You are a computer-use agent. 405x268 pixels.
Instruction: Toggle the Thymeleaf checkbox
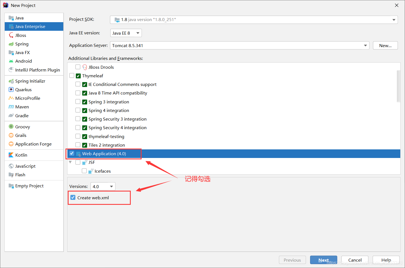[x=72, y=75]
